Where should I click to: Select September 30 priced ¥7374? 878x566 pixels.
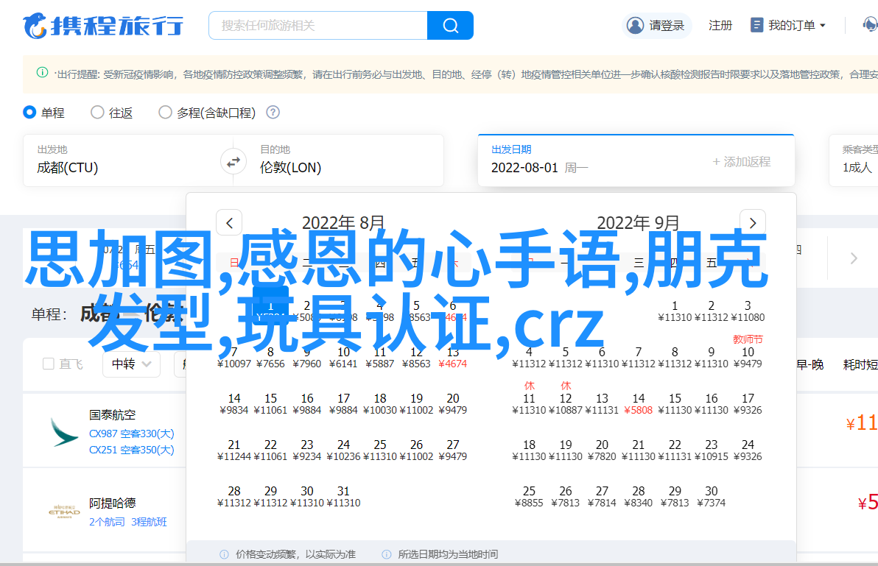[711, 497]
